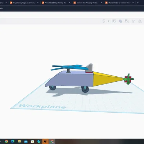
Task: Click the active Chrome profile window on the taskbar
Action: (52, 141)
